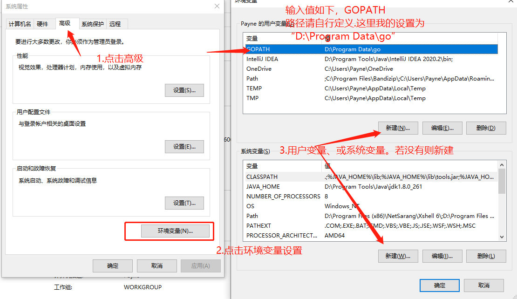This screenshot has width=517, height=299.
Task: Confirm environment variables with 确定
Action: point(439,285)
